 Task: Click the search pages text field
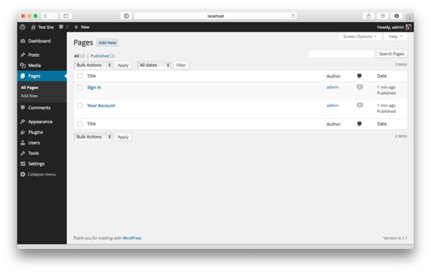coord(341,54)
